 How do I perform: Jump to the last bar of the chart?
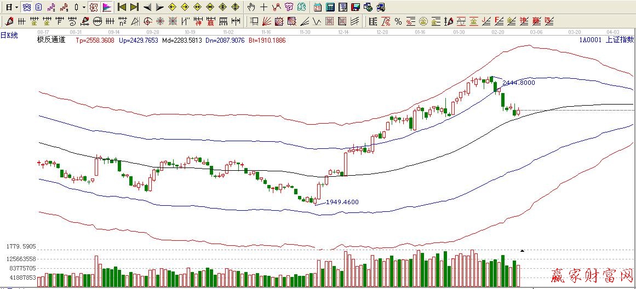click(x=134, y=7)
